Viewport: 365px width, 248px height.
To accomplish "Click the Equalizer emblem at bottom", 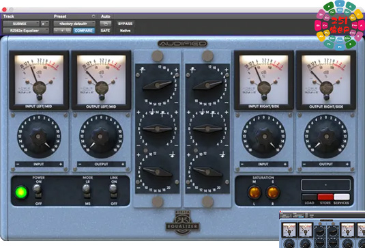I will point(183,223).
